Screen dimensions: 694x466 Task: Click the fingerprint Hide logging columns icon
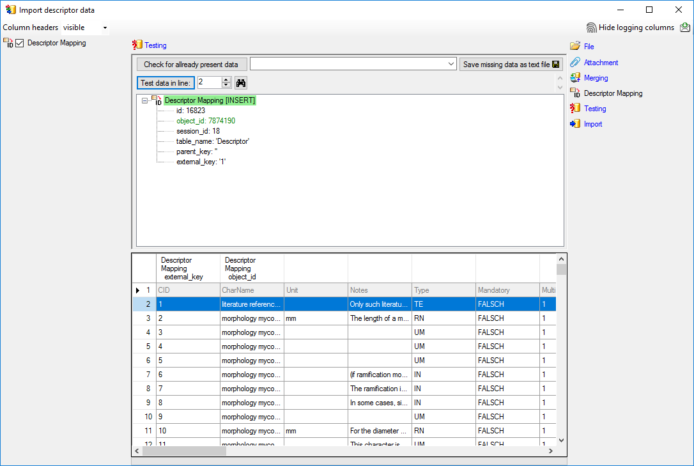click(591, 27)
